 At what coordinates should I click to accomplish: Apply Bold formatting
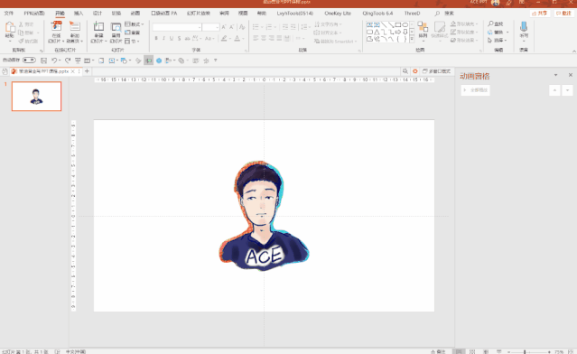[156, 38]
